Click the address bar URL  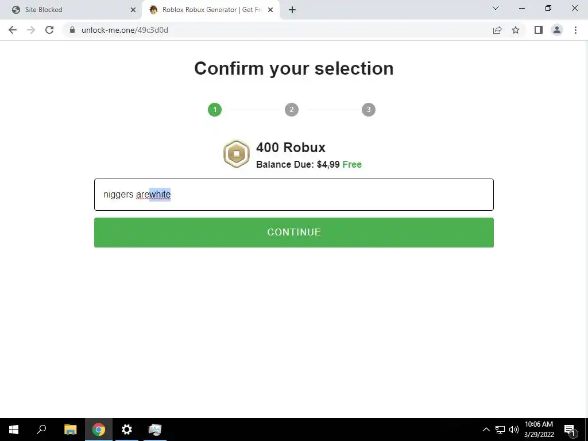(125, 30)
